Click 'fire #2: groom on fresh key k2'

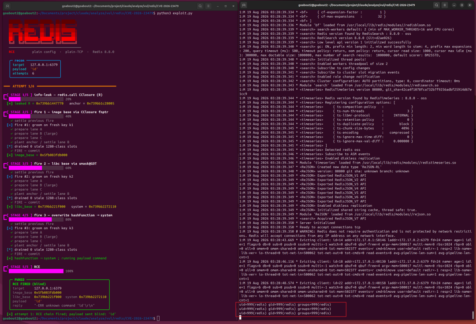coord(44,176)
